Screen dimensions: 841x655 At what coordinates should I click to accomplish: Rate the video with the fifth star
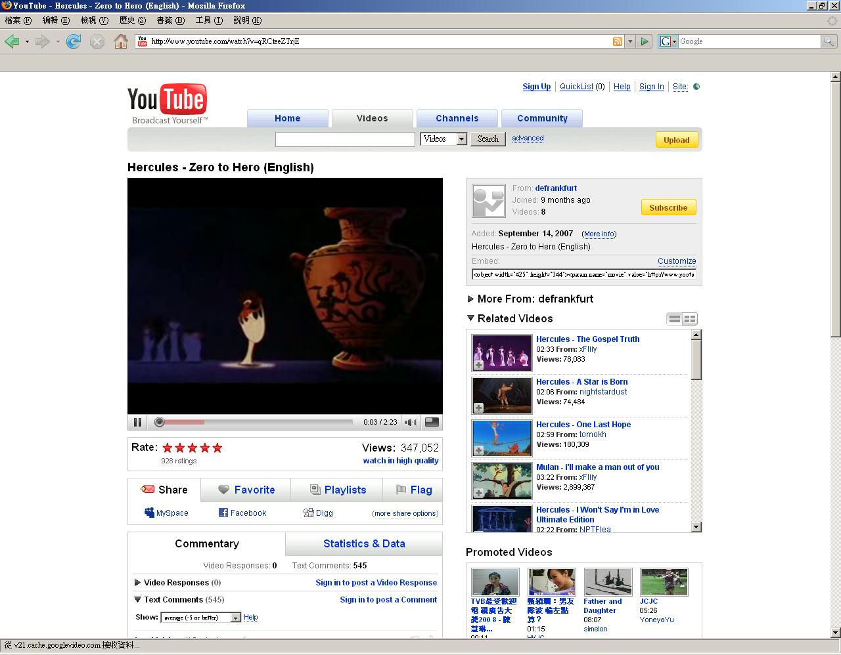click(x=217, y=448)
